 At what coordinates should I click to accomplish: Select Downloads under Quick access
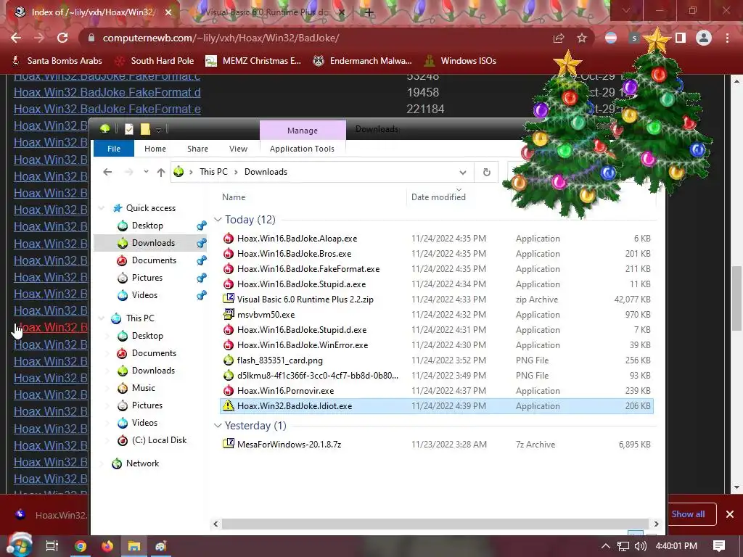[x=153, y=243]
